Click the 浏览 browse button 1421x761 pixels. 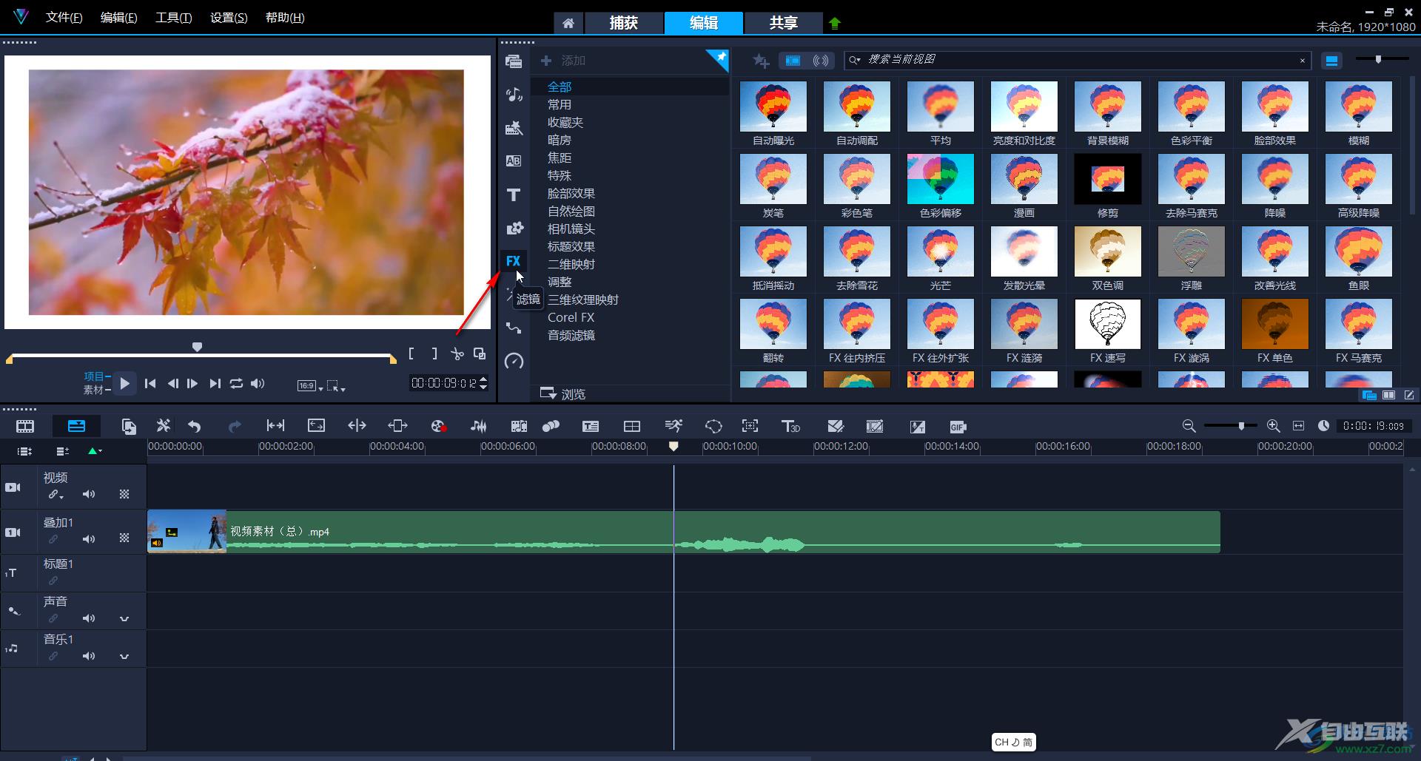pos(563,393)
